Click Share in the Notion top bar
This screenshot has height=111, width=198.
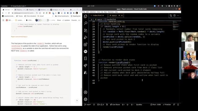(59, 20)
